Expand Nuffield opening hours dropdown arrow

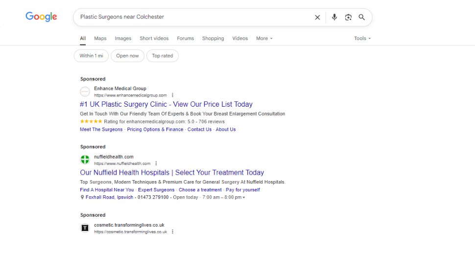pos(244,198)
